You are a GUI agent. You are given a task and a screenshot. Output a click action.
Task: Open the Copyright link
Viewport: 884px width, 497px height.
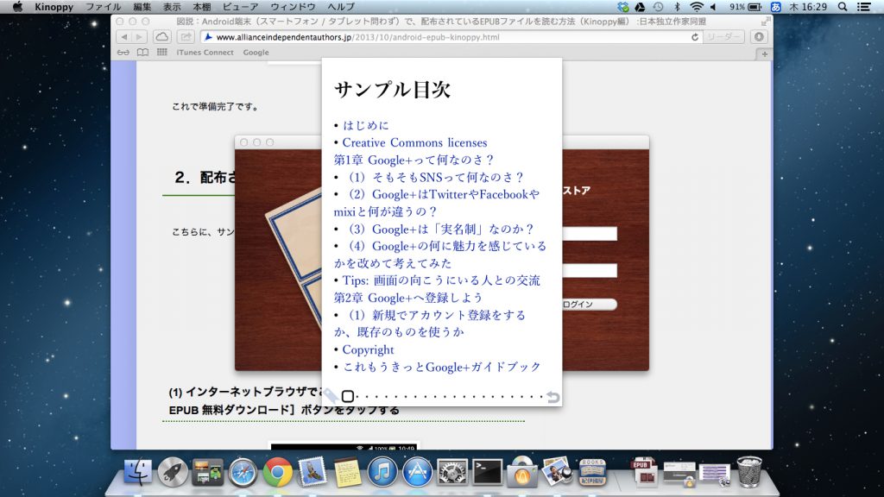[368, 350]
